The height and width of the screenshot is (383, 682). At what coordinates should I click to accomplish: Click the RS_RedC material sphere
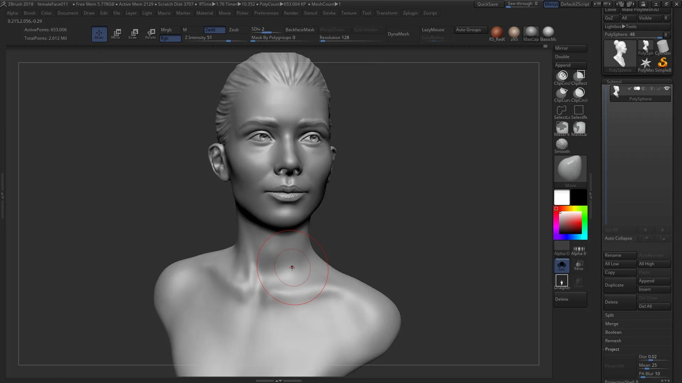coord(497,32)
